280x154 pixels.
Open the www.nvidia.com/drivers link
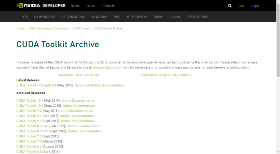(111, 67)
